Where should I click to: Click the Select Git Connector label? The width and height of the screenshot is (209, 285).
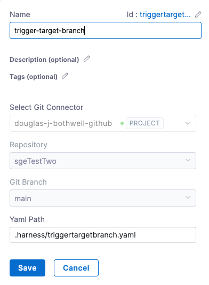[46, 107]
